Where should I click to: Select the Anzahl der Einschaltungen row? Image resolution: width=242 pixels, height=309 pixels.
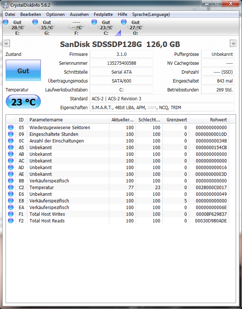[x=117, y=141]
